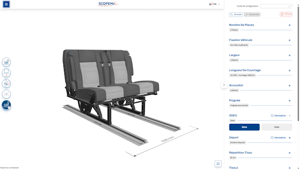Screen dimensions: 301x169
Task: Select the rotation view icon
Action: click(6, 94)
